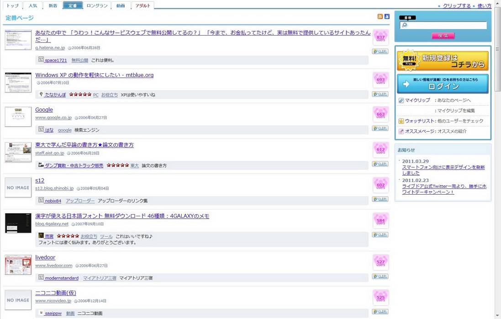
Task: Open the ニコニコ動画(仮) title link
Action: click(x=56, y=293)
